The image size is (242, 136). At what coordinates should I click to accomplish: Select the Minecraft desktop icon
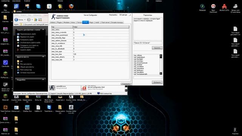coord(5,97)
